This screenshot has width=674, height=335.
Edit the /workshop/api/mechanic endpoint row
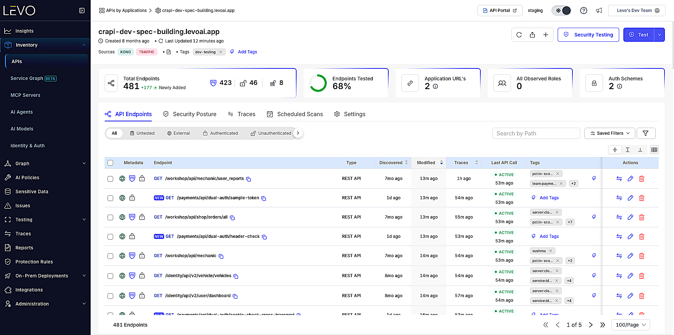pos(630,256)
